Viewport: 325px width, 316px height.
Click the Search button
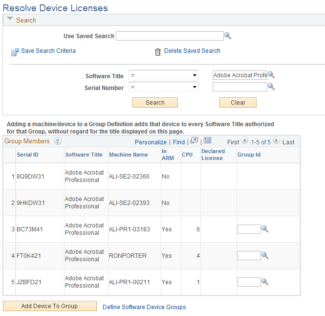coord(155,103)
